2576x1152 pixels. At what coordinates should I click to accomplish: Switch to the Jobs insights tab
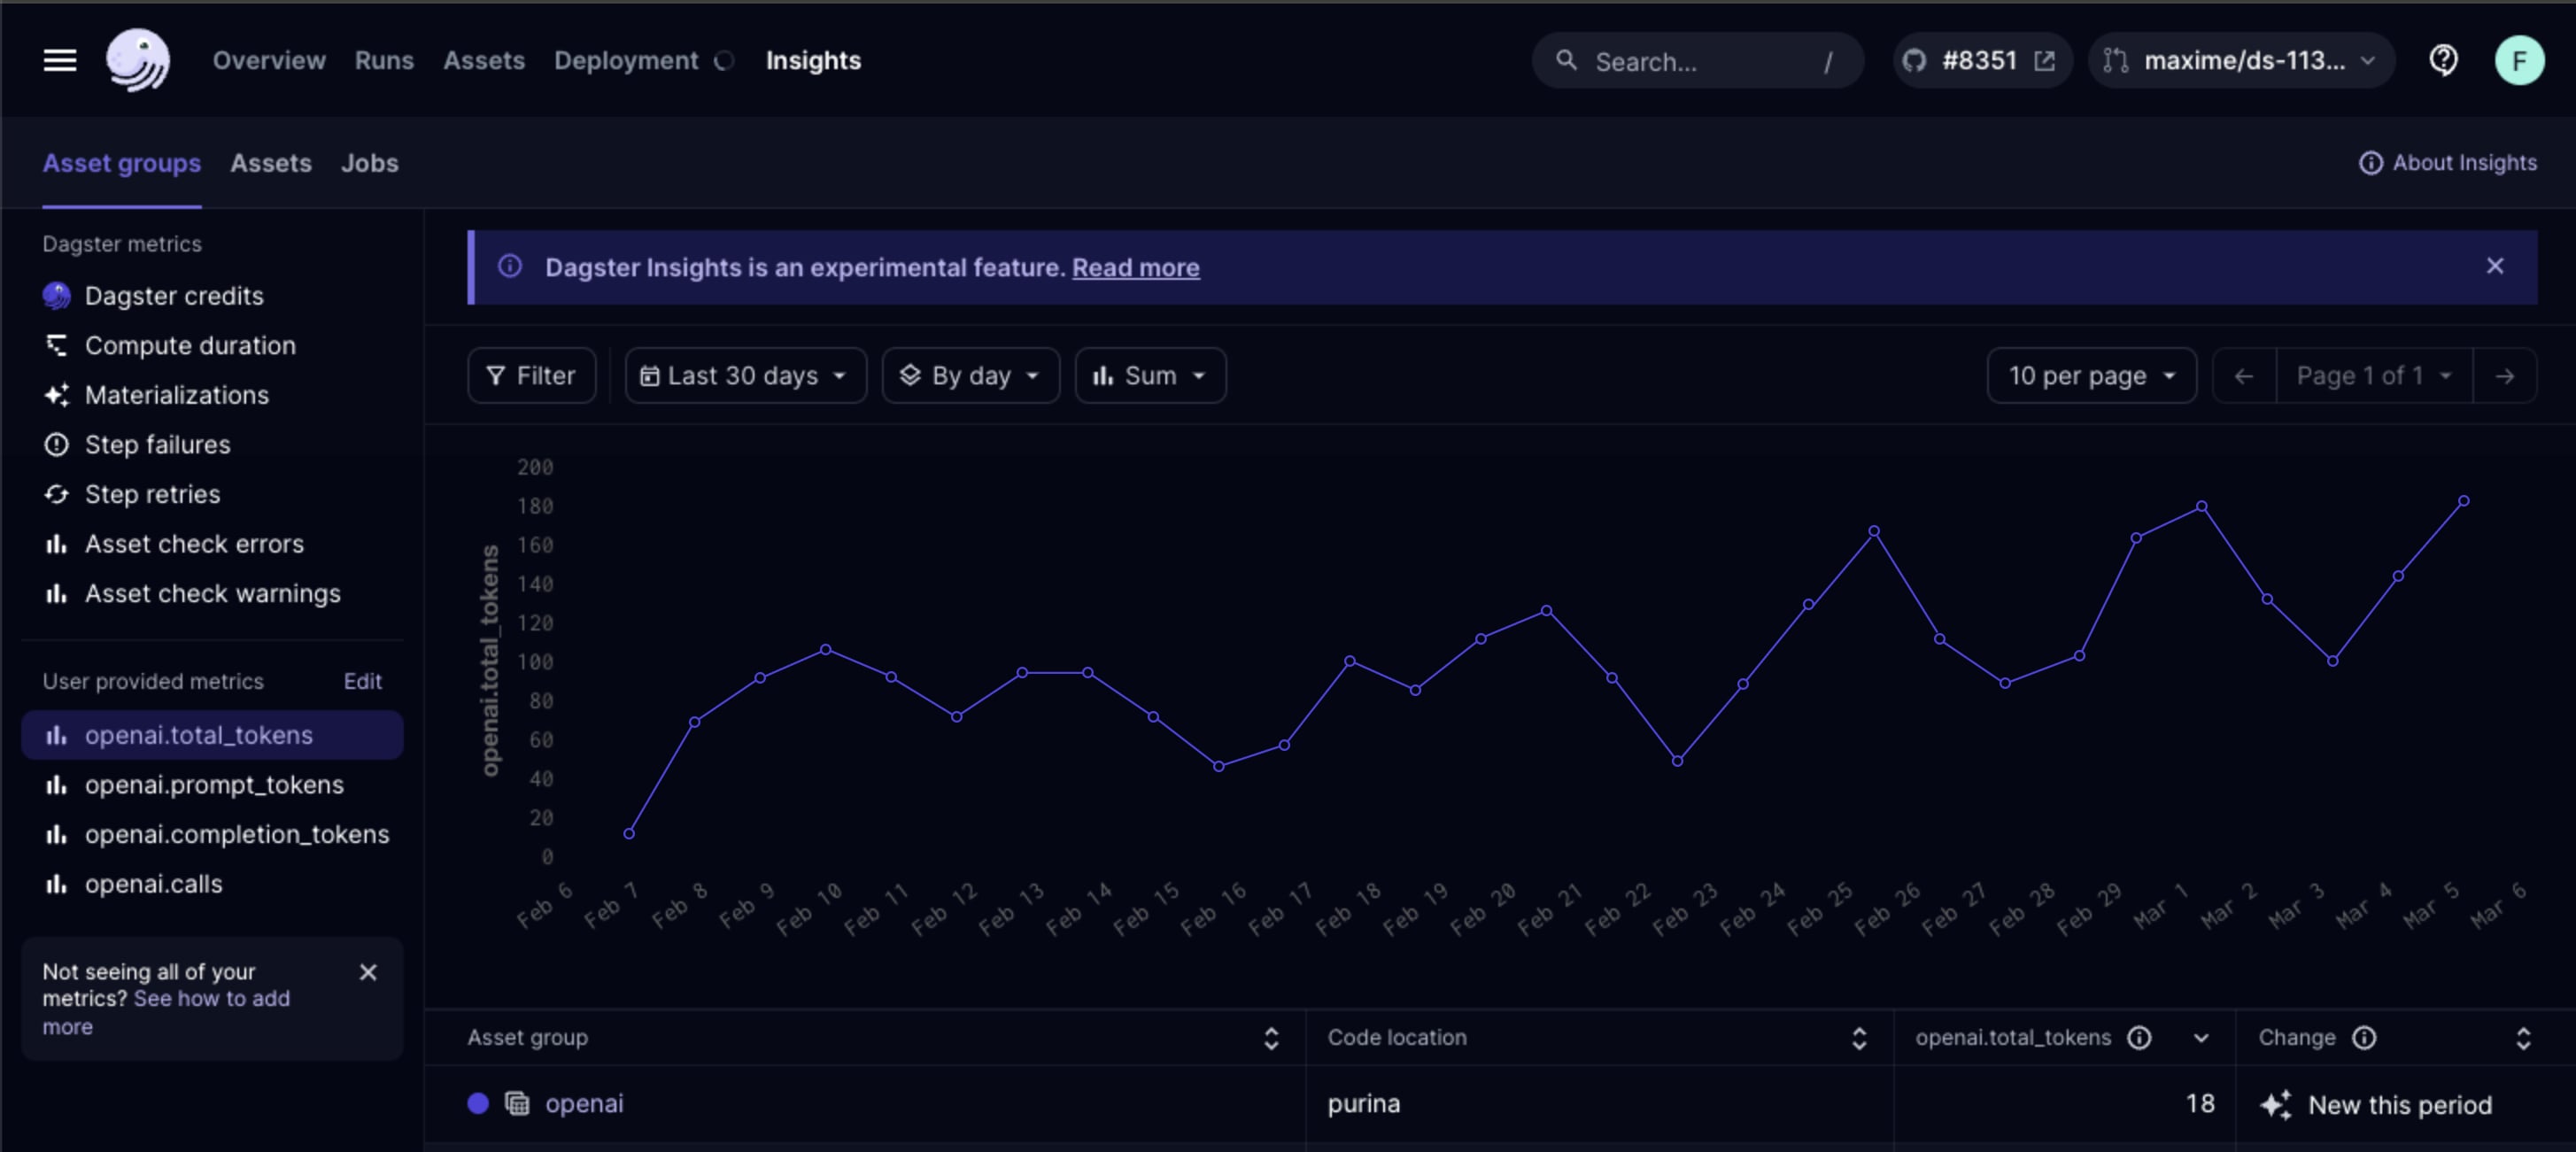369,162
